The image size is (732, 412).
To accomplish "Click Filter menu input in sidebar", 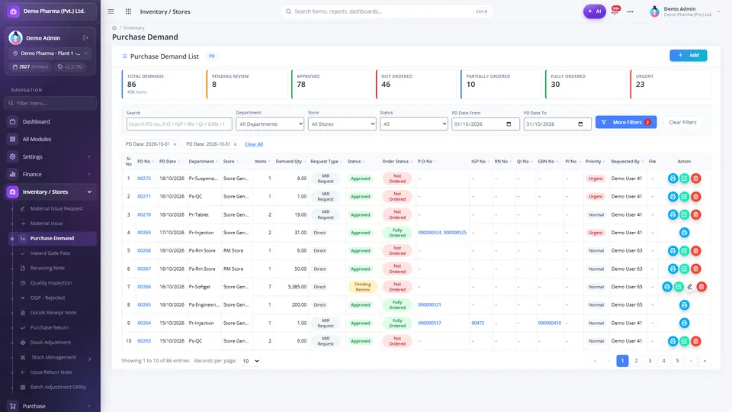I will [x=50, y=103].
